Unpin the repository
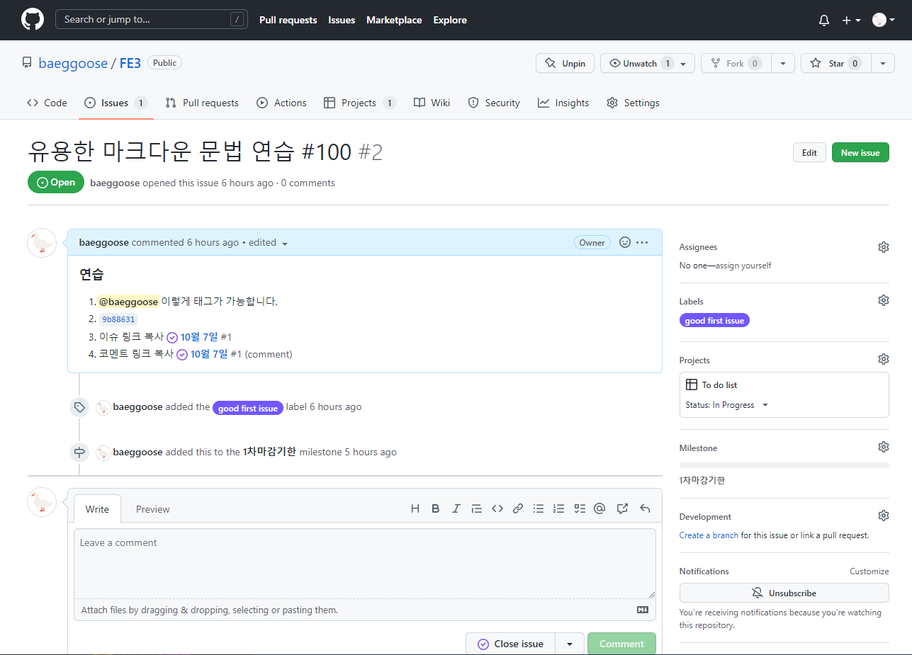Image resolution: width=912 pixels, height=655 pixels. coord(565,63)
